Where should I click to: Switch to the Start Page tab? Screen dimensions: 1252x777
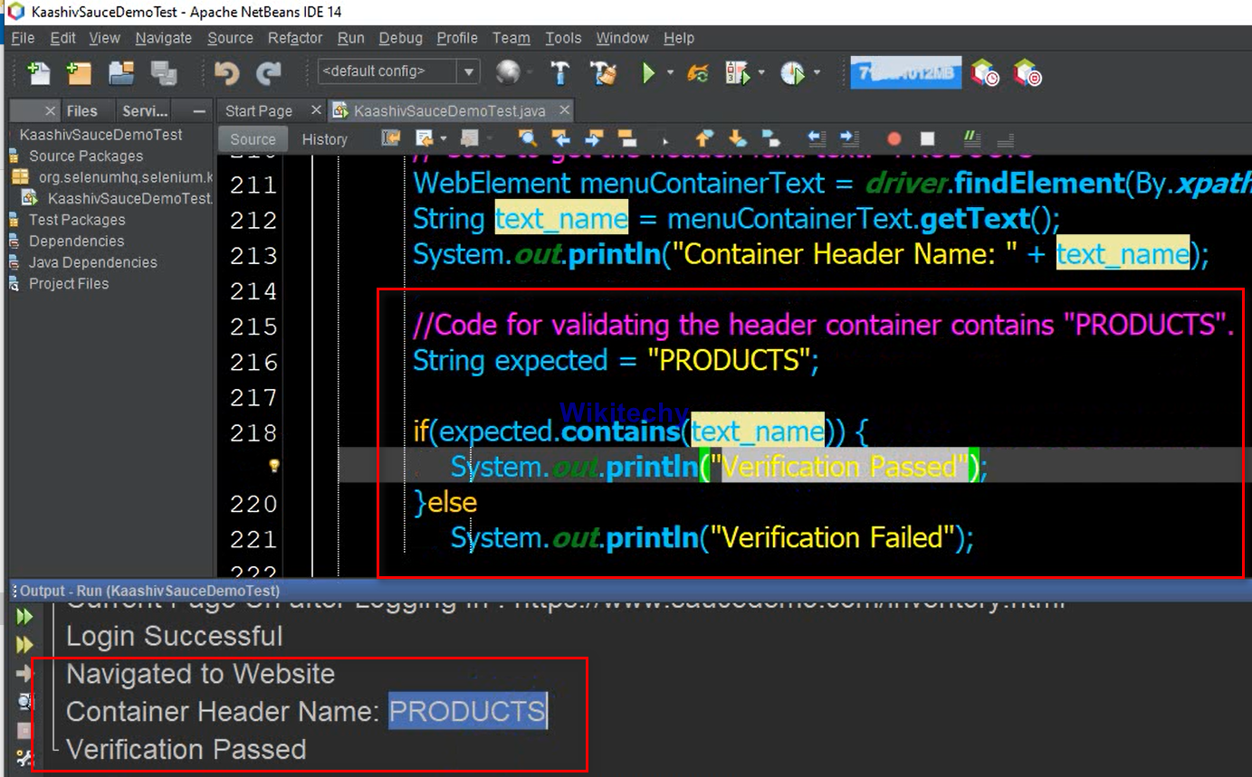[x=259, y=110]
